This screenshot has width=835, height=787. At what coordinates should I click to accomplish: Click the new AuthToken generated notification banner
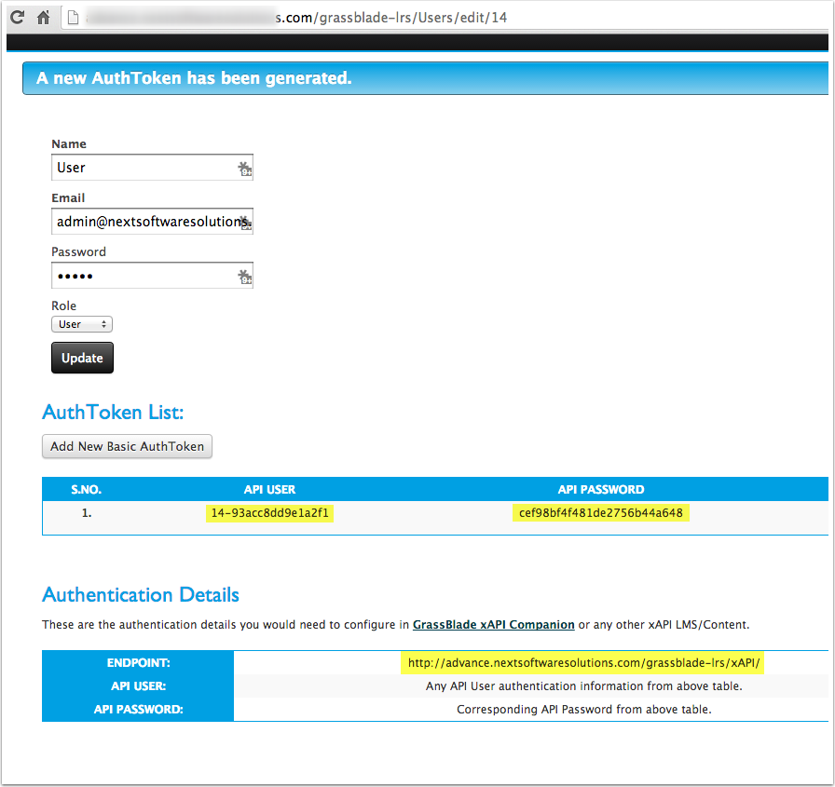(424, 78)
